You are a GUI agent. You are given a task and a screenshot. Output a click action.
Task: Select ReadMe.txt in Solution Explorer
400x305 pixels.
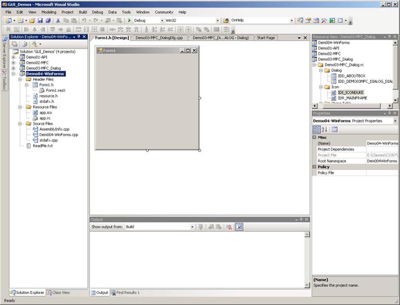pos(43,146)
